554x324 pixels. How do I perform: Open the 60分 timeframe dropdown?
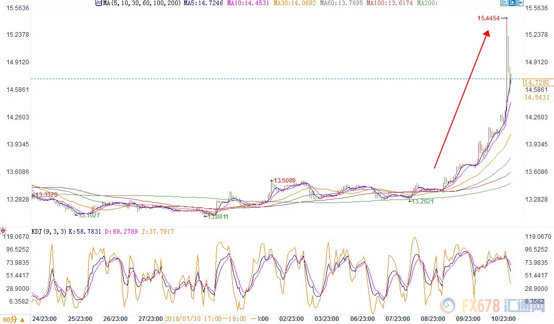13,319
